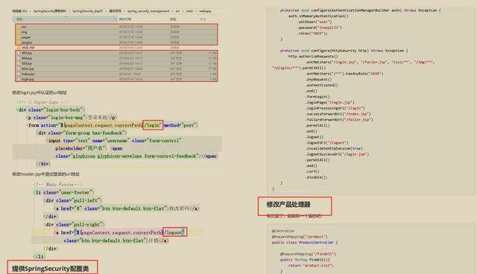The width and height of the screenshot is (477, 274).
Task: Click the code line @RequestMapping("/product")
Action: tap(300, 237)
